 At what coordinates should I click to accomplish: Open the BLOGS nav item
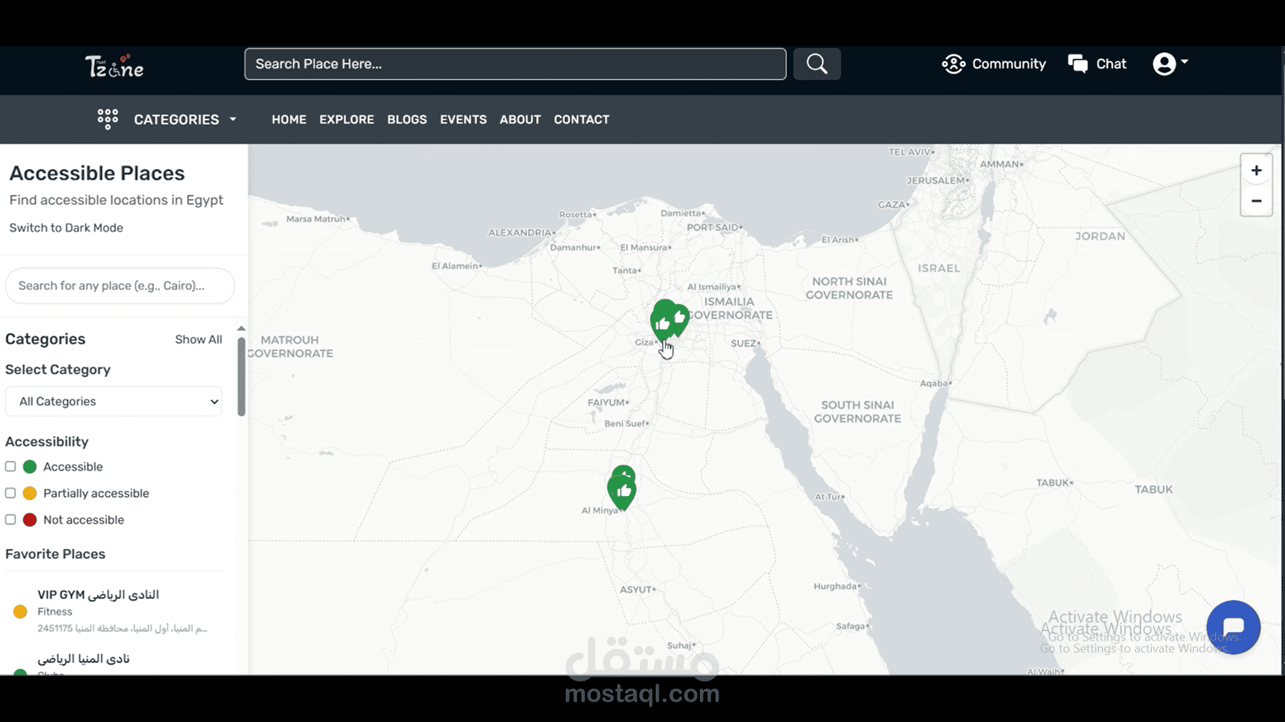tap(407, 119)
